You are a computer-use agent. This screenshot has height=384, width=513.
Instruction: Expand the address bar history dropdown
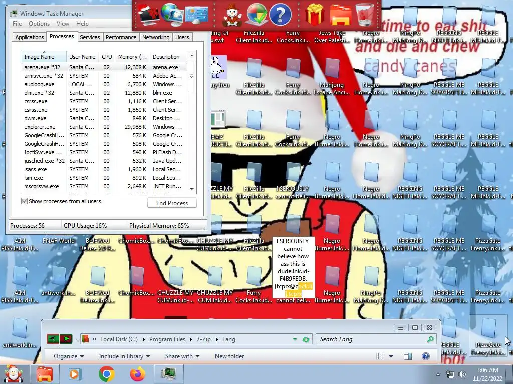(295, 339)
